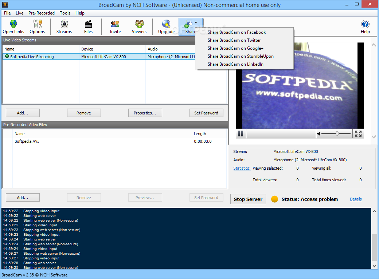Open the Live menu

(x=20, y=13)
